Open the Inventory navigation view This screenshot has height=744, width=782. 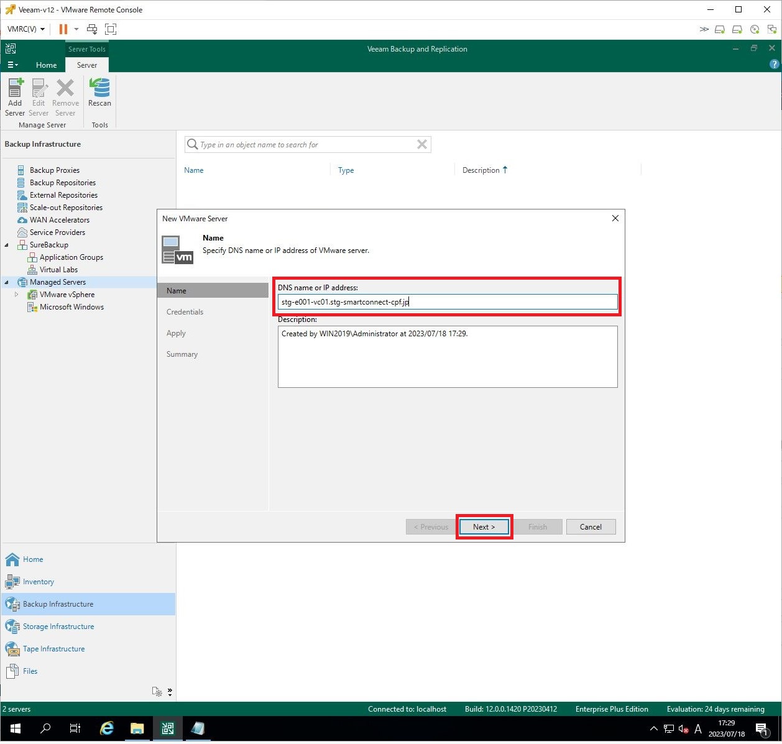[x=88, y=582]
